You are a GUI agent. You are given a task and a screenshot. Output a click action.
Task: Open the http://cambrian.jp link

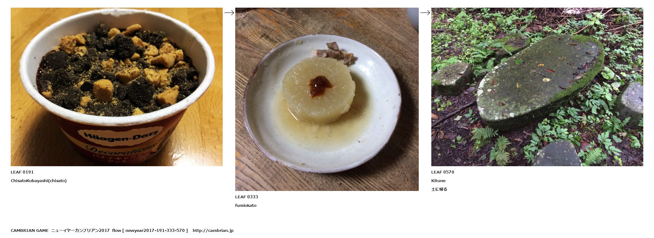[x=213, y=230]
